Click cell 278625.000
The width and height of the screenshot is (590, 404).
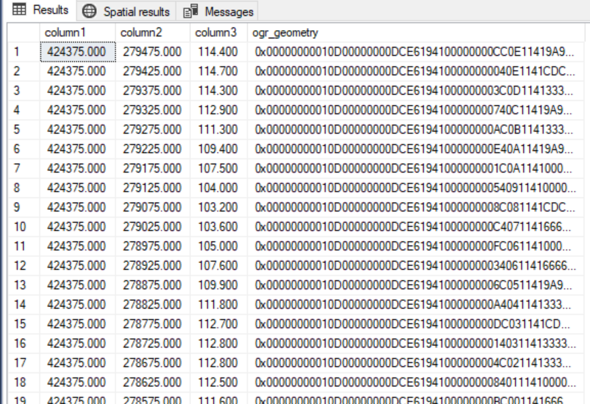click(x=153, y=382)
